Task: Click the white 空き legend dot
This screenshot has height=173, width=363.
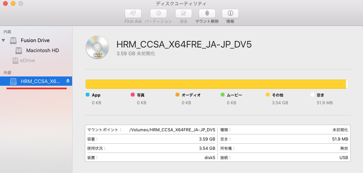Action: tap(312, 95)
